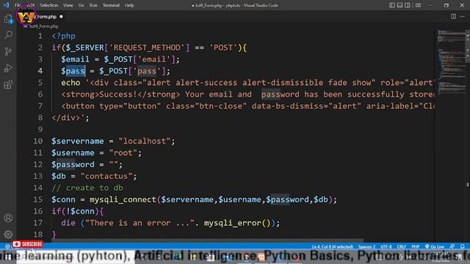Click the $email variable on line 3

click(x=75, y=59)
